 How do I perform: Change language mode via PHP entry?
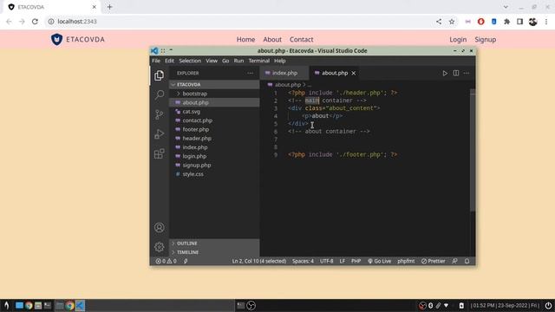point(356,261)
